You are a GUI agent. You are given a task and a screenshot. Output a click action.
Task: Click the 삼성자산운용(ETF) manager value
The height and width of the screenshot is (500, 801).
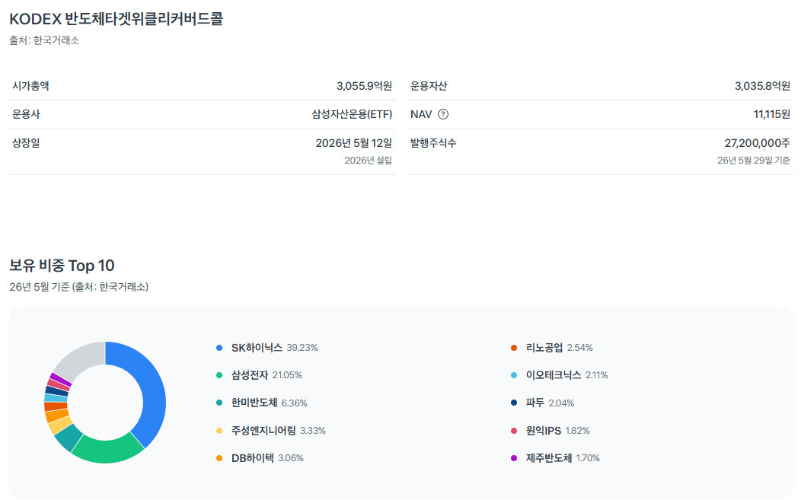click(352, 114)
